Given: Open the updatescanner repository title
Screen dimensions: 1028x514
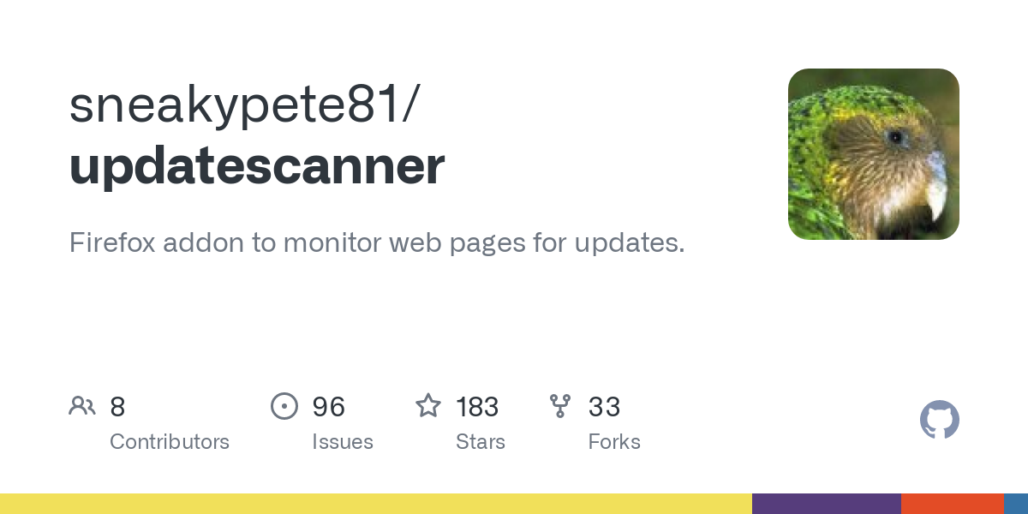Looking at the screenshot, I should pyautogui.click(x=257, y=166).
